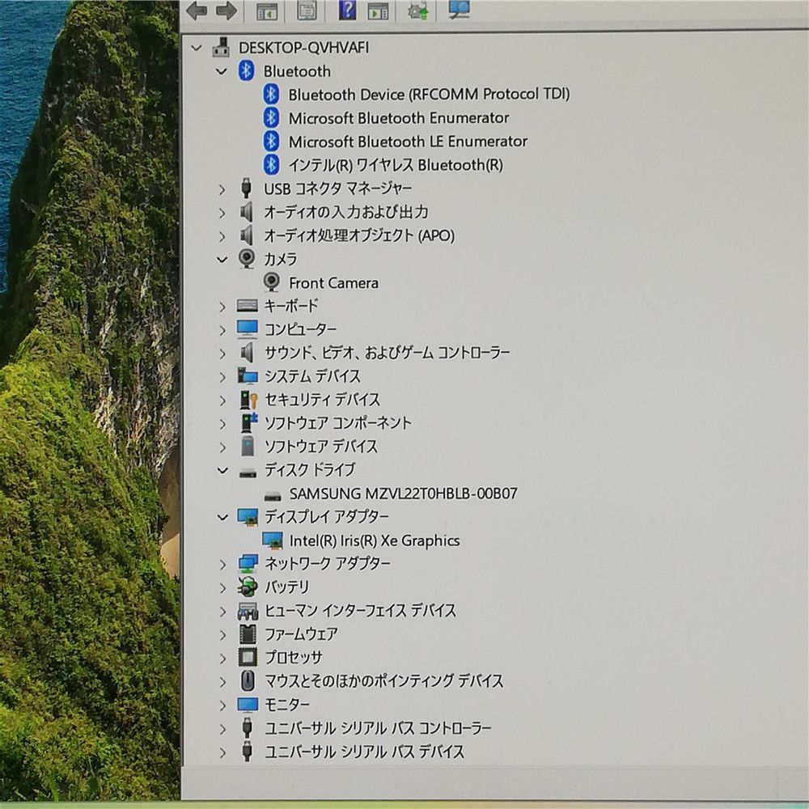The height and width of the screenshot is (809, 809).
Task: Click the mouse icon next to マウスとそのほかのポインティング デバイス
Action: tap(248, 680)
